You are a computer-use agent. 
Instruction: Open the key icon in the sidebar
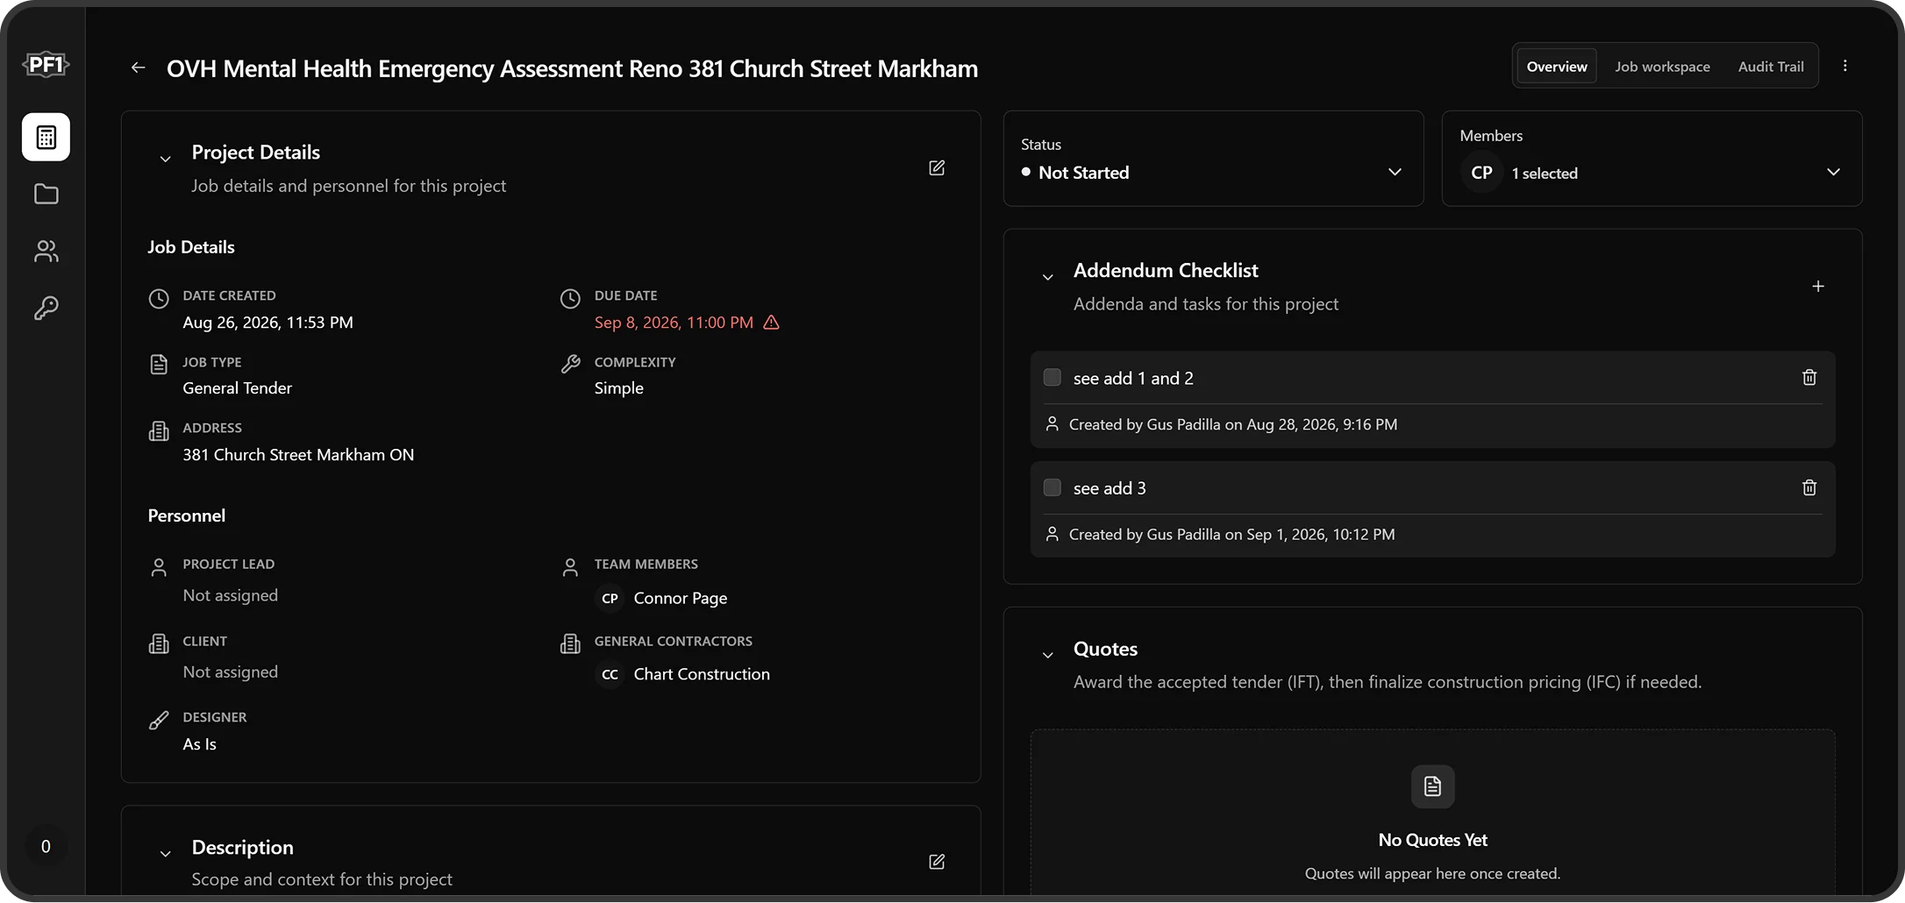coord(46,308)
